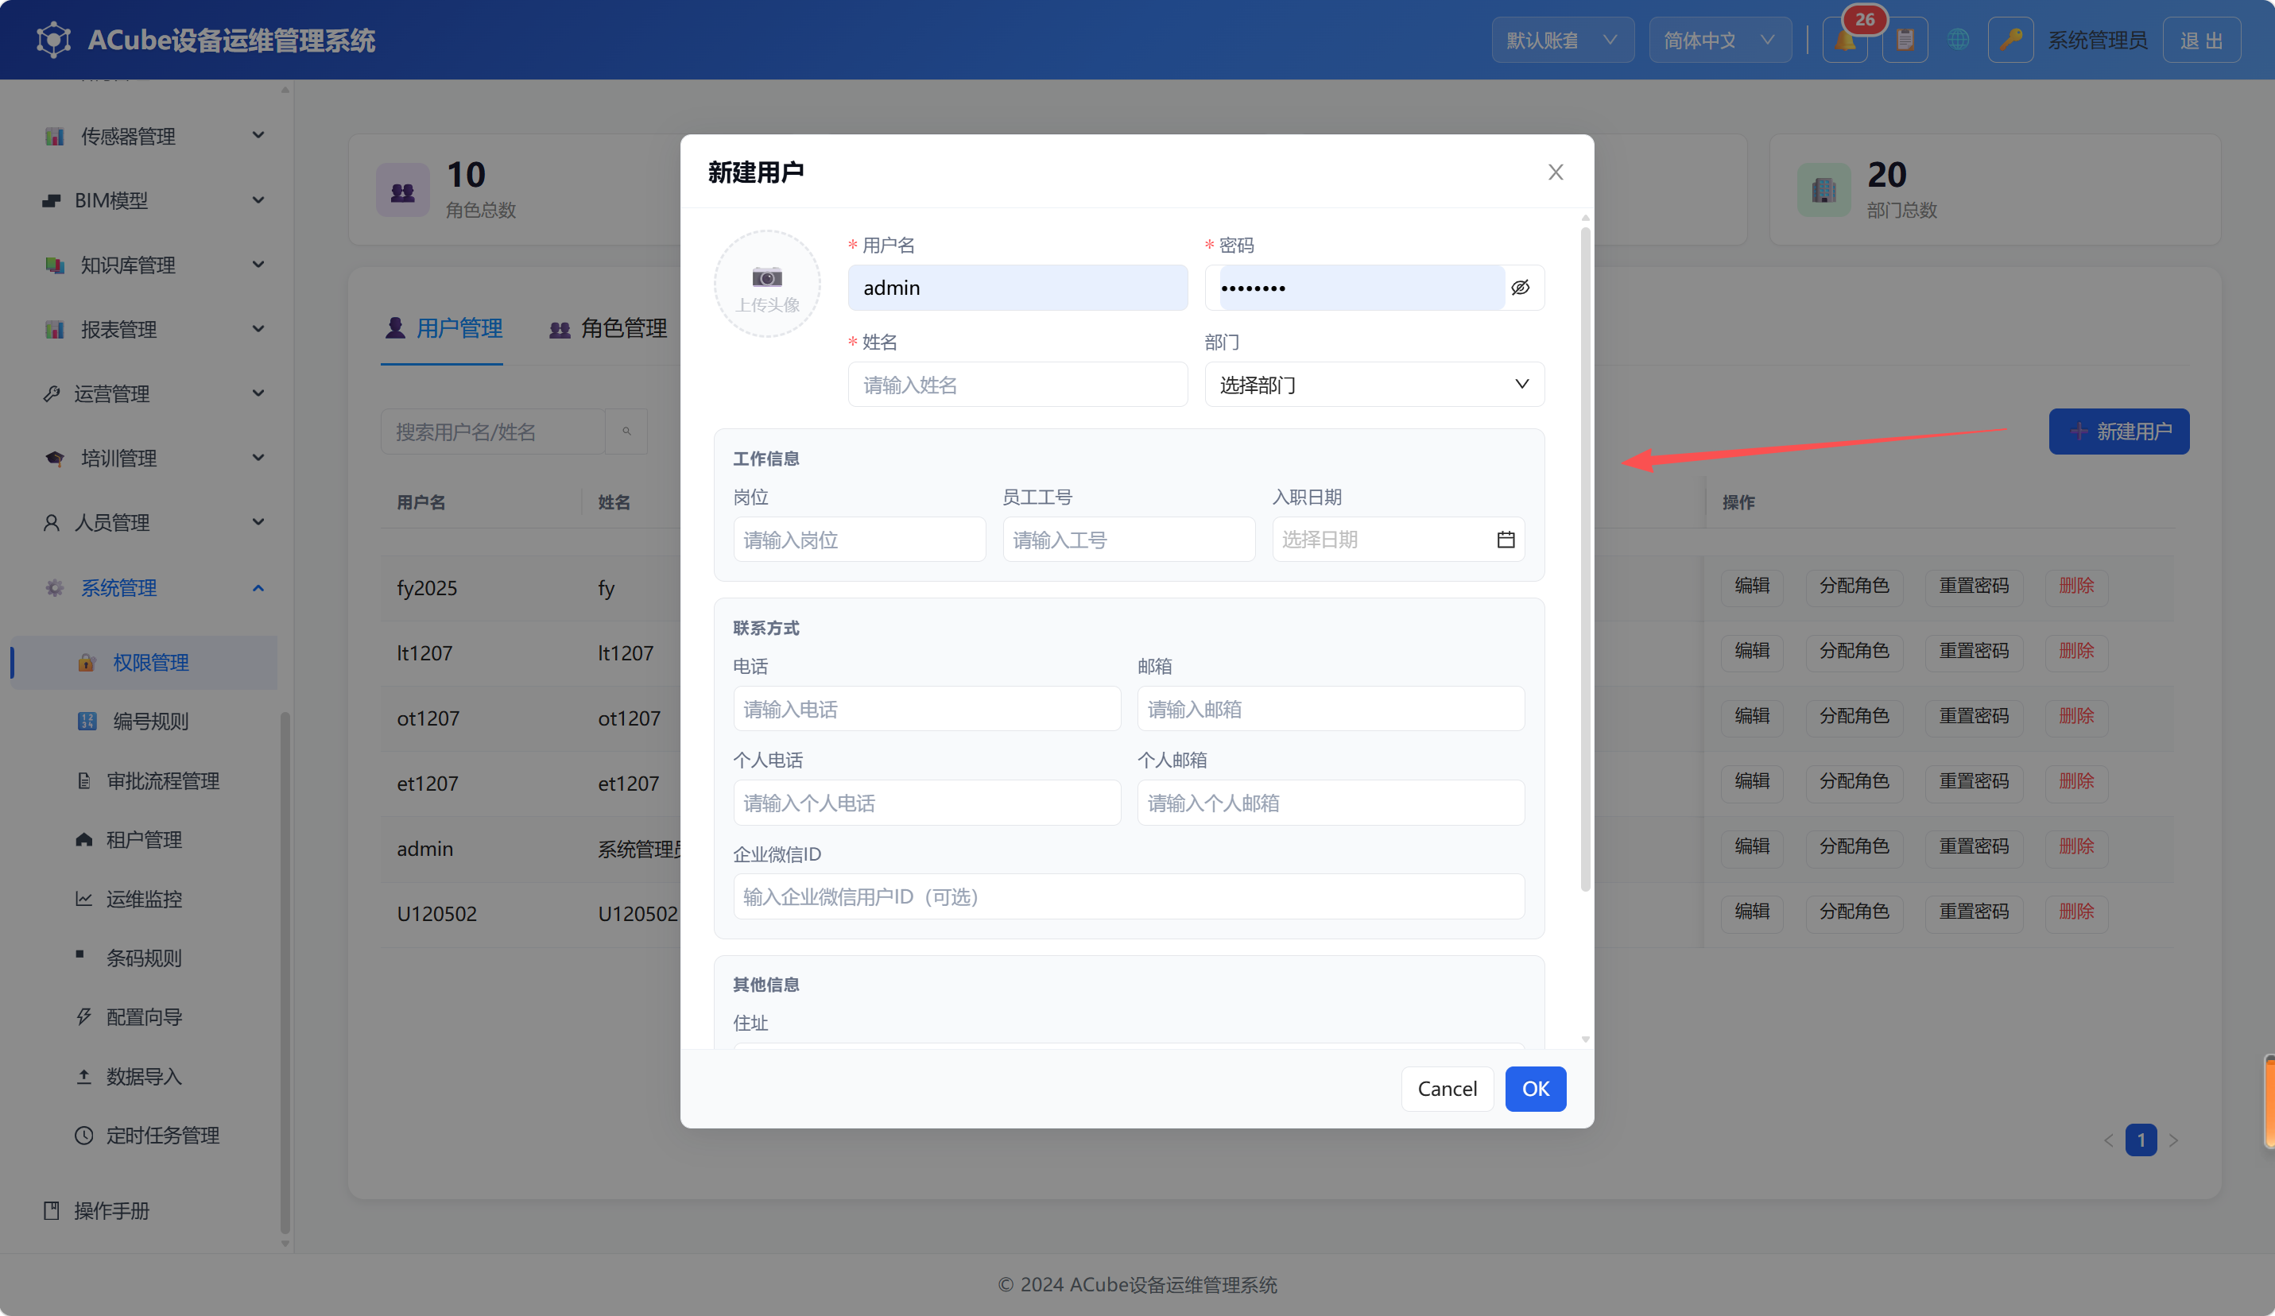Open the hire date calendar icon

coord(1506,540)
